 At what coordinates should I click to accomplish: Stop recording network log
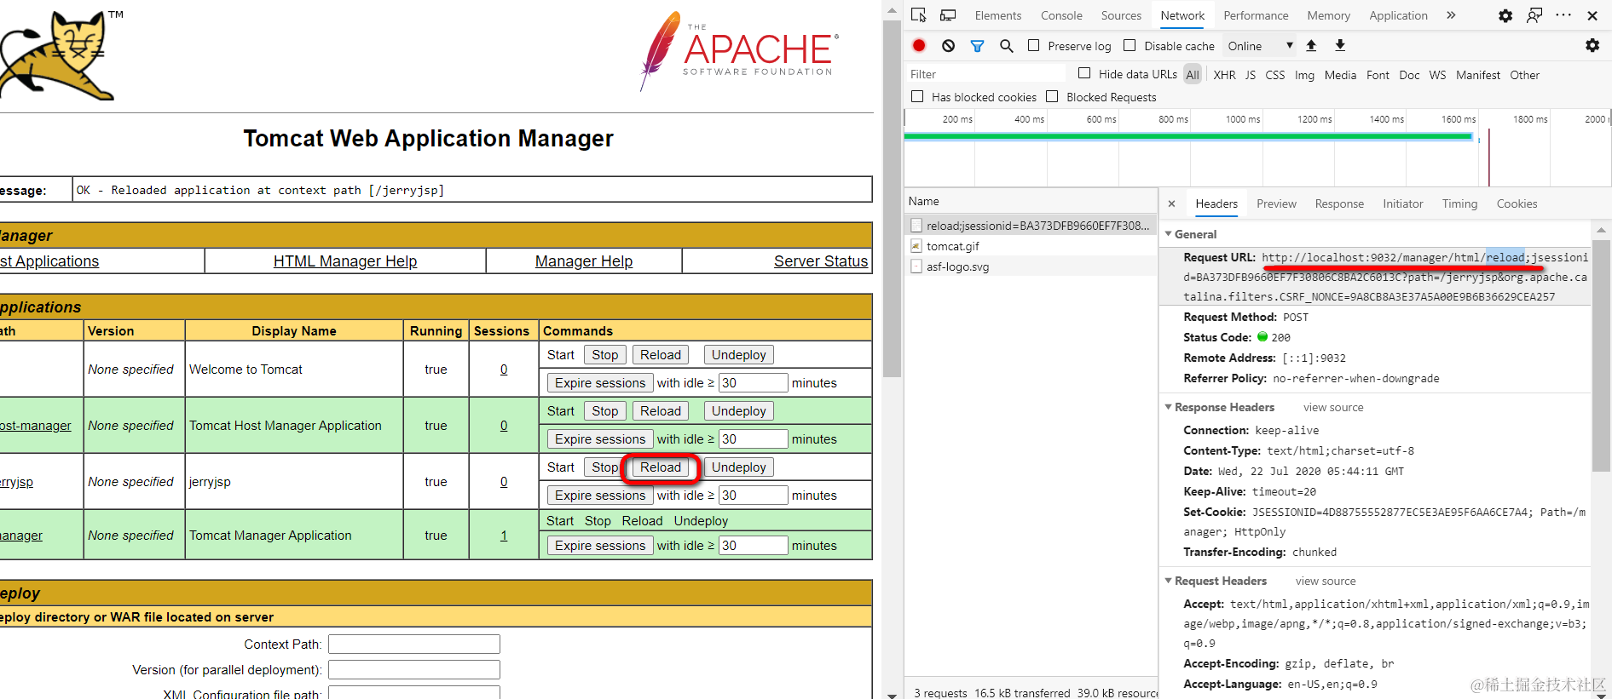[919, 46]
